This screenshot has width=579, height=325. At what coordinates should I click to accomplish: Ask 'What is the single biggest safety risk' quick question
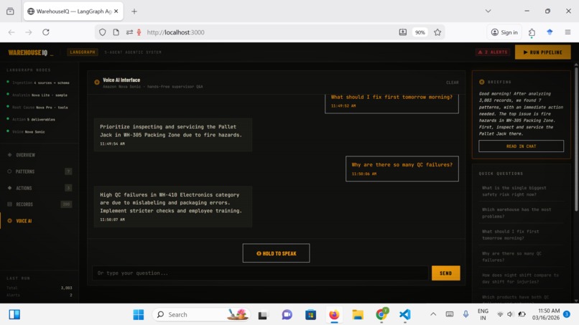tap(521, 191)
